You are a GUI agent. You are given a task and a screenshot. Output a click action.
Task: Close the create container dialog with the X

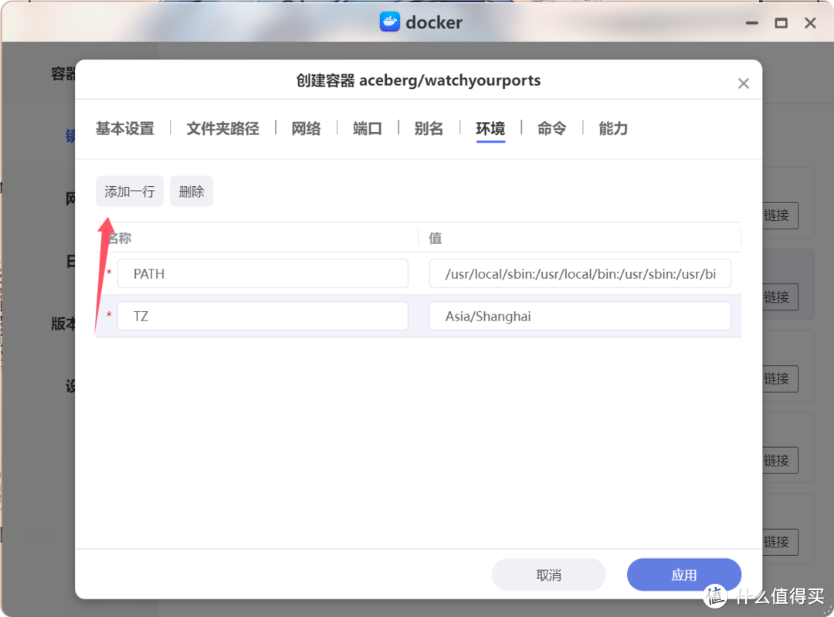pyautogui.click(x=743, y=83)
